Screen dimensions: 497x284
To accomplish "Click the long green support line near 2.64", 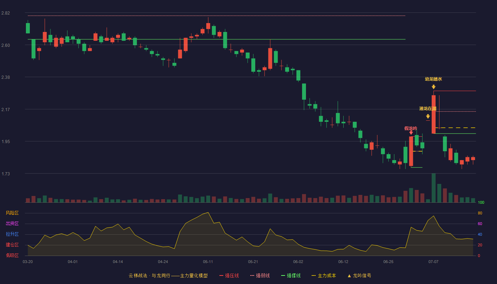I will coord(217,39).
